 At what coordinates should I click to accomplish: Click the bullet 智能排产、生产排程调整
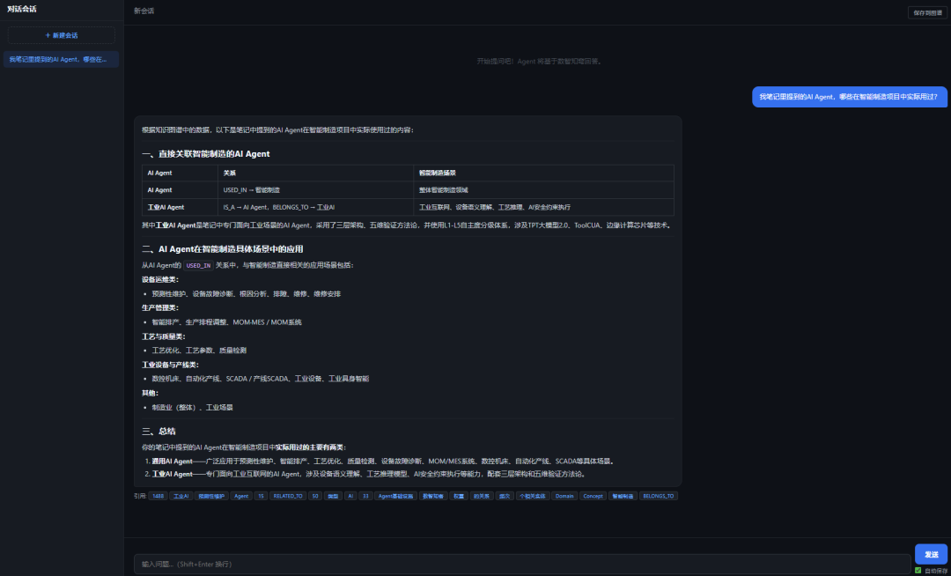click(x=227, y=322)
